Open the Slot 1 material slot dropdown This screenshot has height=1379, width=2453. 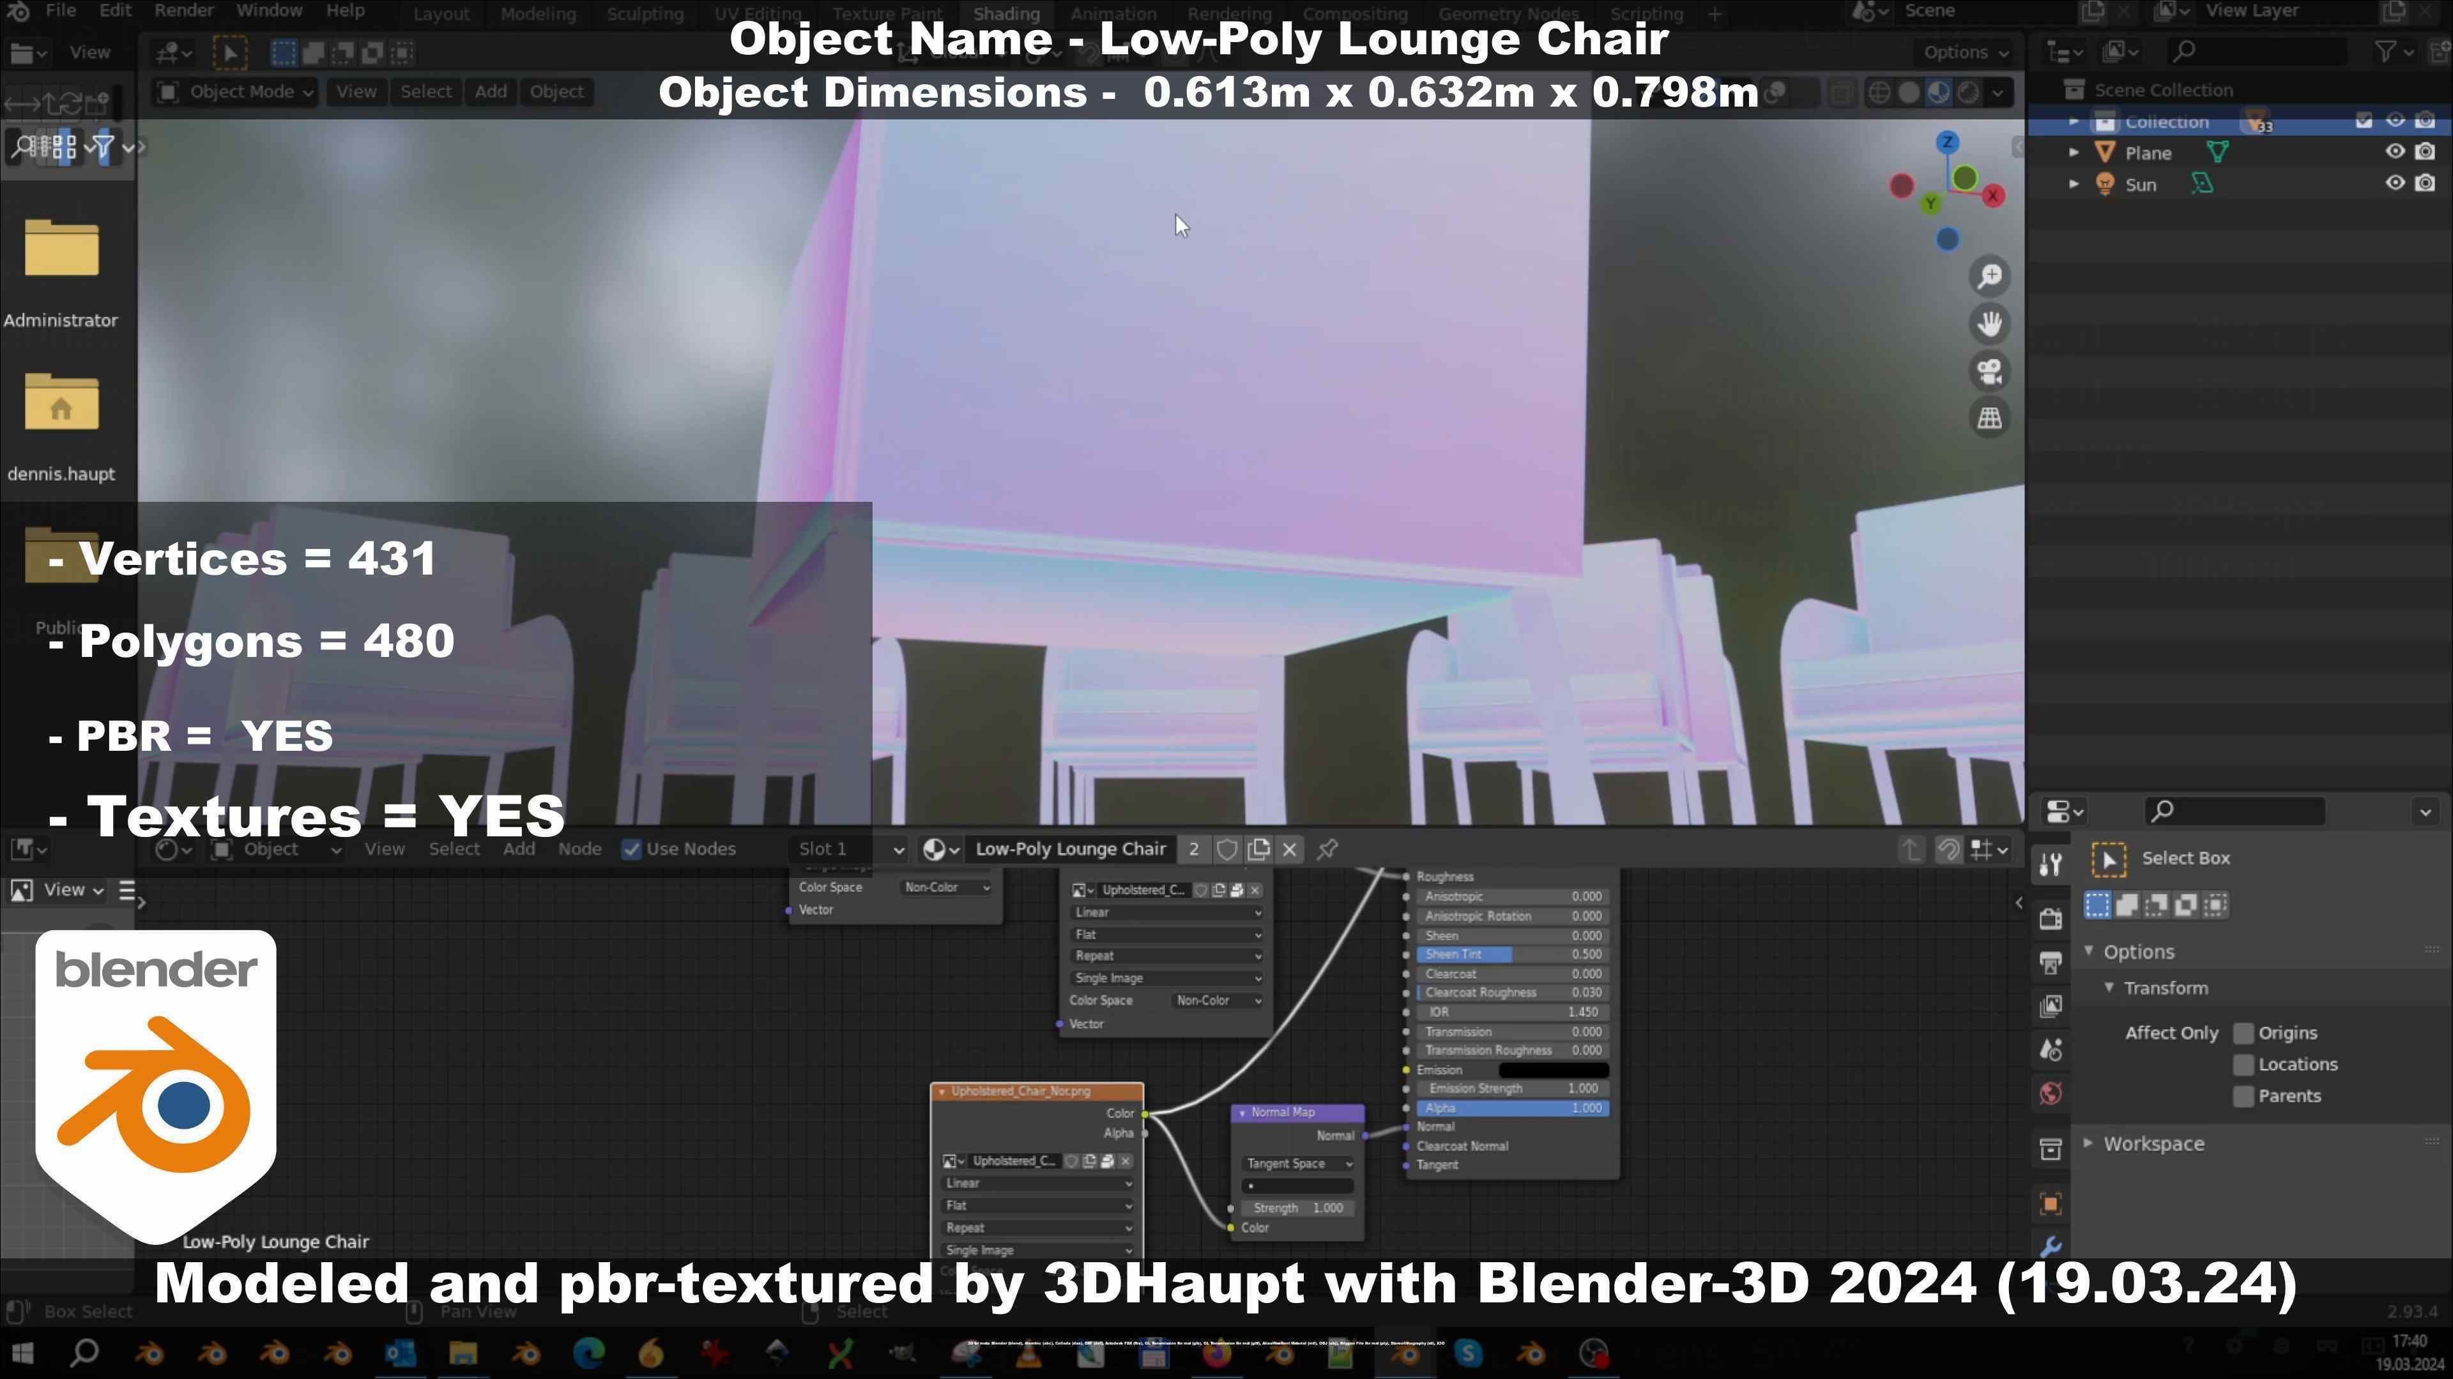850,849
